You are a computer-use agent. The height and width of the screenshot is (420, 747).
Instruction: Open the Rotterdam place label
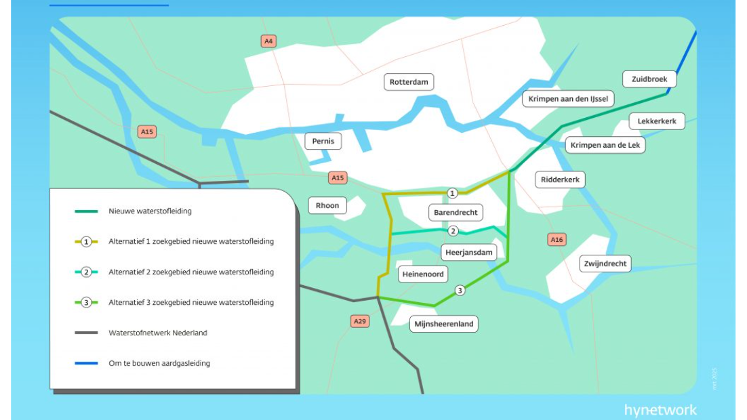tap(407, 81)
